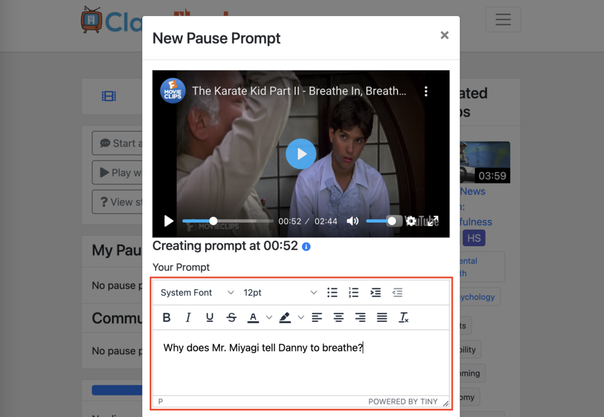Image resolution: width=604 pixels, height=417 pixels.
Task: Click the View button with question mark
Action: (x=117, y=202)
